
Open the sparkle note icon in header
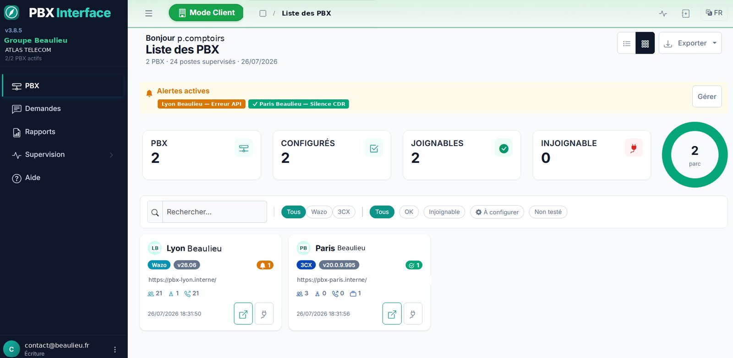pyautogui.click(x=685, y=13)
